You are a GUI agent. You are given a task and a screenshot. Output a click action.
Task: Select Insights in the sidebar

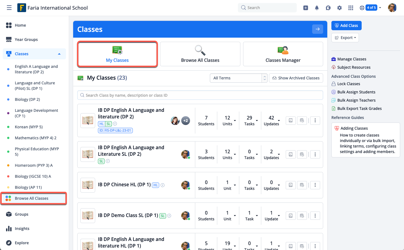pyautogui.click(x=22, y=229)
